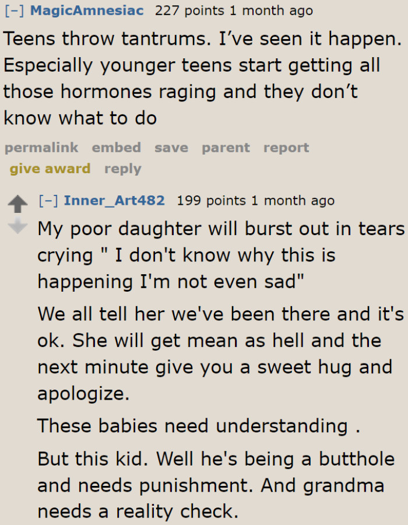
Task: Click the minus symbol beside MagicAmnesiac
Action: pos(13,10)
